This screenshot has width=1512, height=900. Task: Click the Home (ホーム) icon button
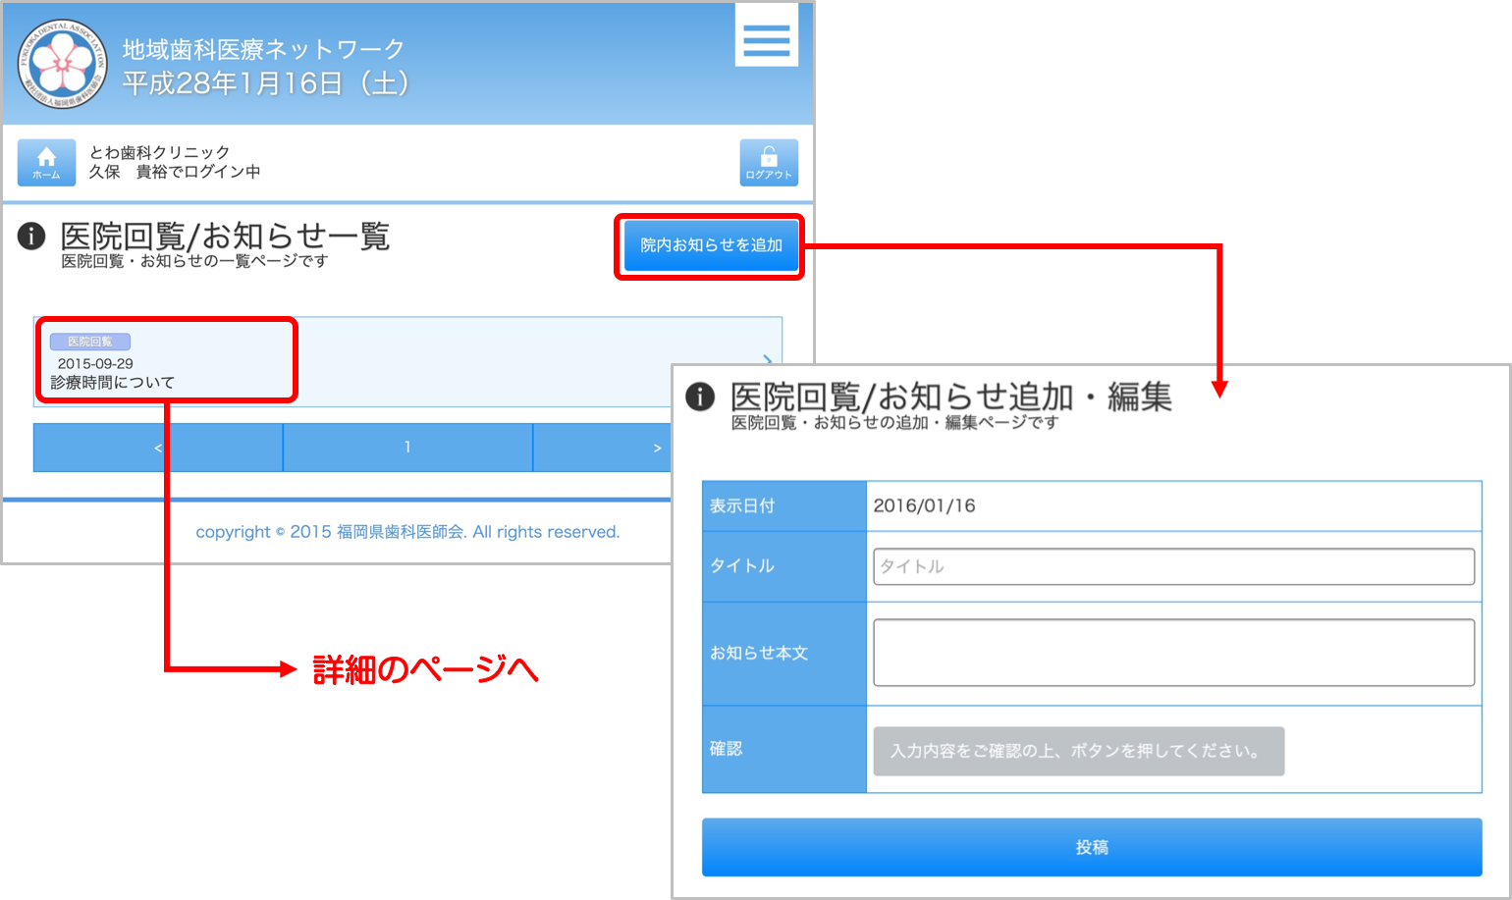(46, 162)
